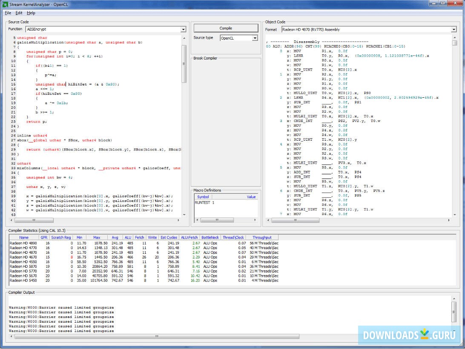This screenshot has width=465, height=349.
Task: Open the File menu
Action: 7,13
